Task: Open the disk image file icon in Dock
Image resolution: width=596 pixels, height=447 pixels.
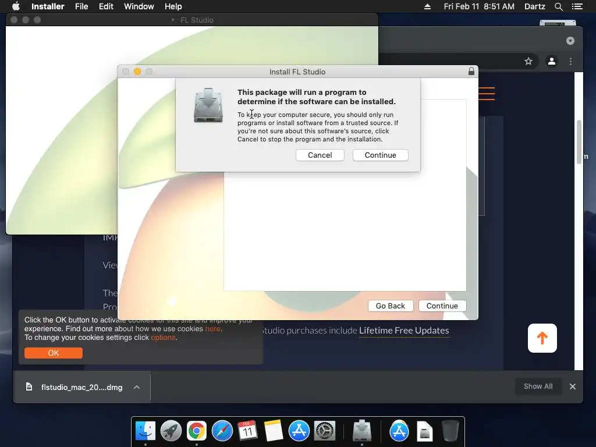Action: [x=424, y=431]
